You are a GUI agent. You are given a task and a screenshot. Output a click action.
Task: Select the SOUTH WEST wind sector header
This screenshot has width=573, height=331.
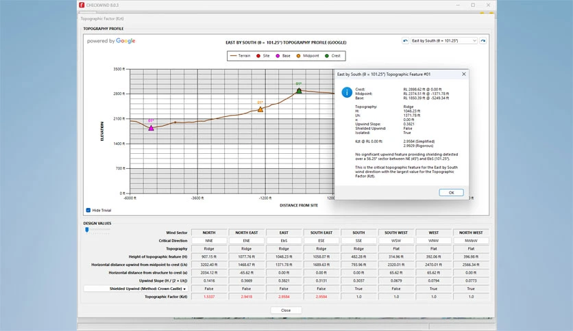click(396, 233)
